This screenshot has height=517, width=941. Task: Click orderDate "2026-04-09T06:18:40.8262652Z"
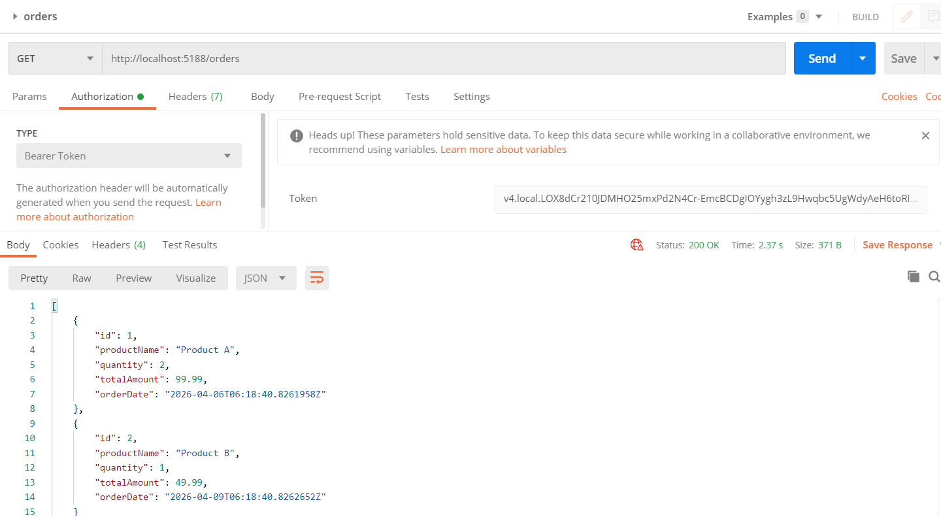point(245,497)
